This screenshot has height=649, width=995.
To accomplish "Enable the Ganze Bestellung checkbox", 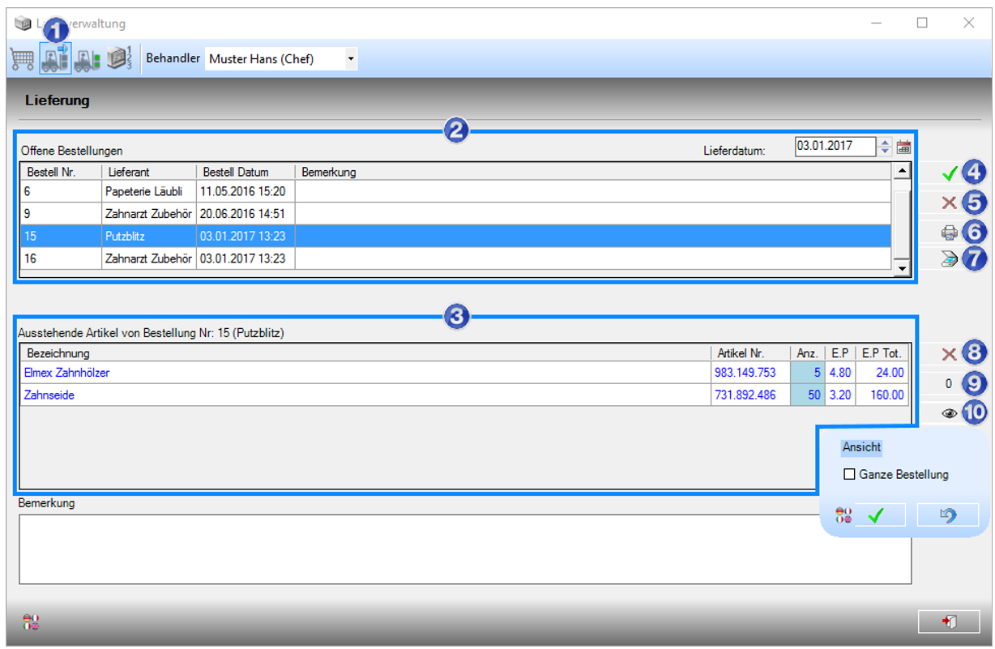I will point(849,475).
